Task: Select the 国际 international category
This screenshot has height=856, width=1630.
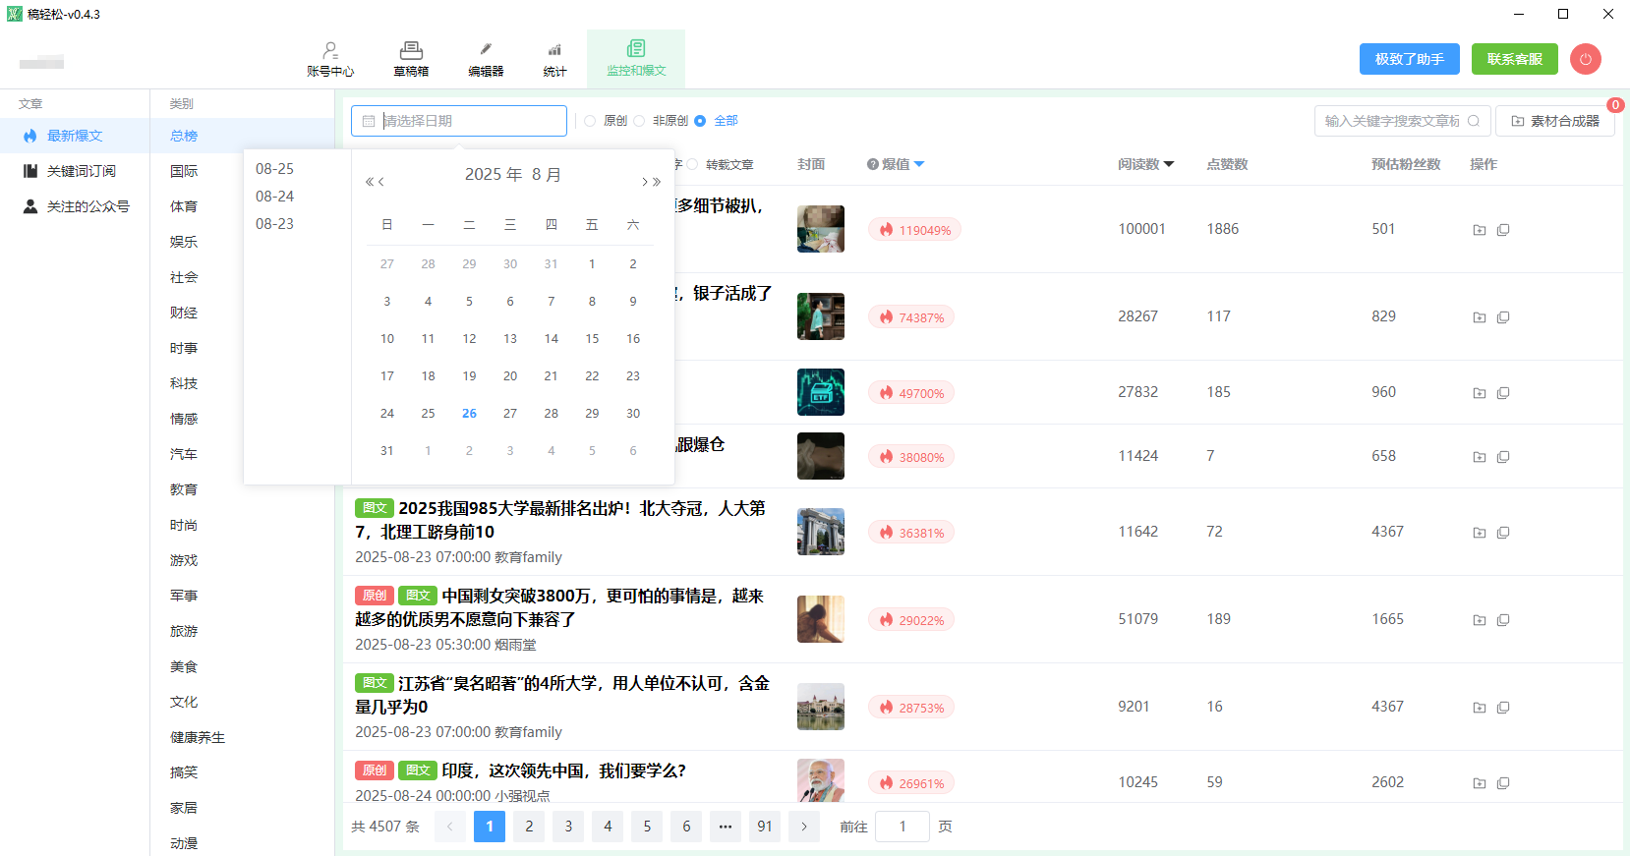Action: pos(184,171)
